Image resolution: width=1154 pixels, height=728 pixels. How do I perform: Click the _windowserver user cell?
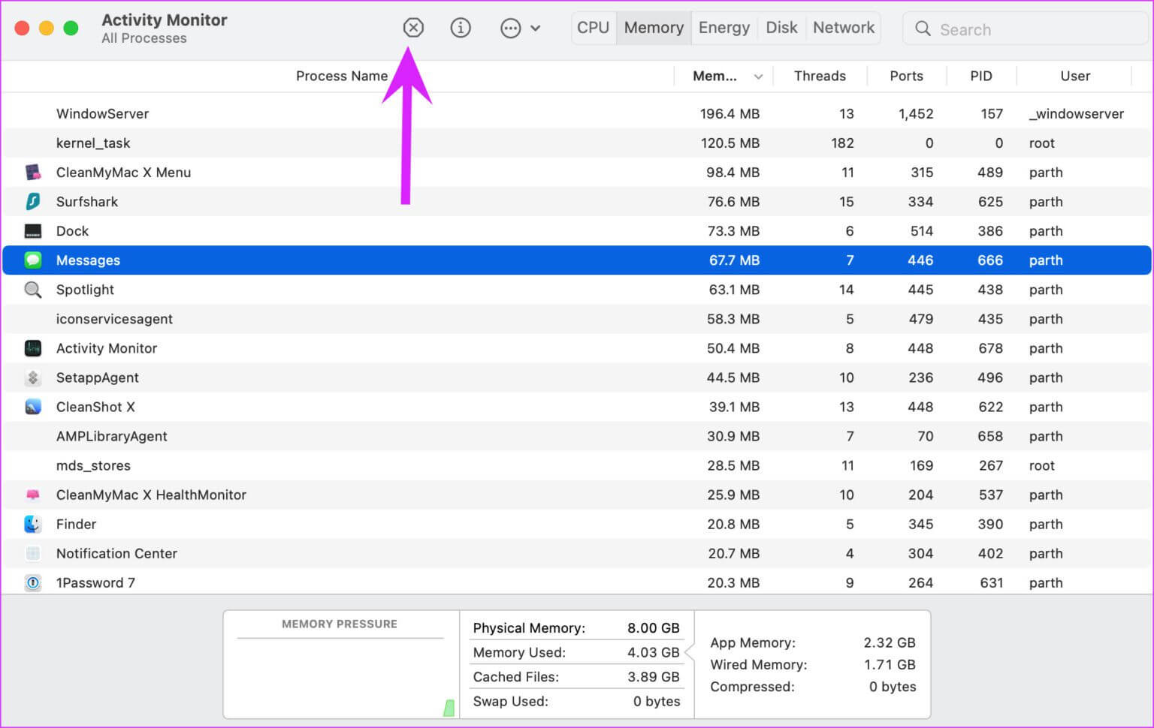click(1077, 114)
